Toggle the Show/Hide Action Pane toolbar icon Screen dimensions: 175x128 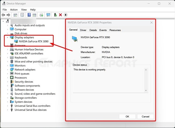[x=34, y=15]
